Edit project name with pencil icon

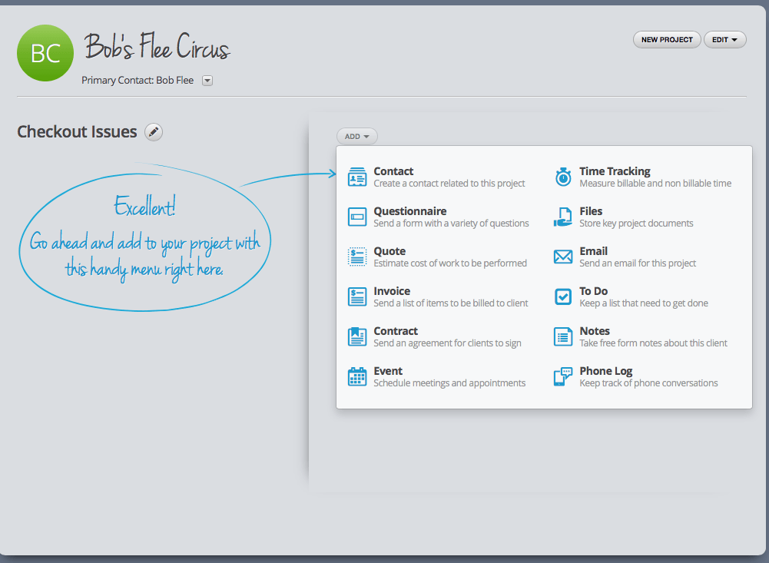[x=154, y=132]
